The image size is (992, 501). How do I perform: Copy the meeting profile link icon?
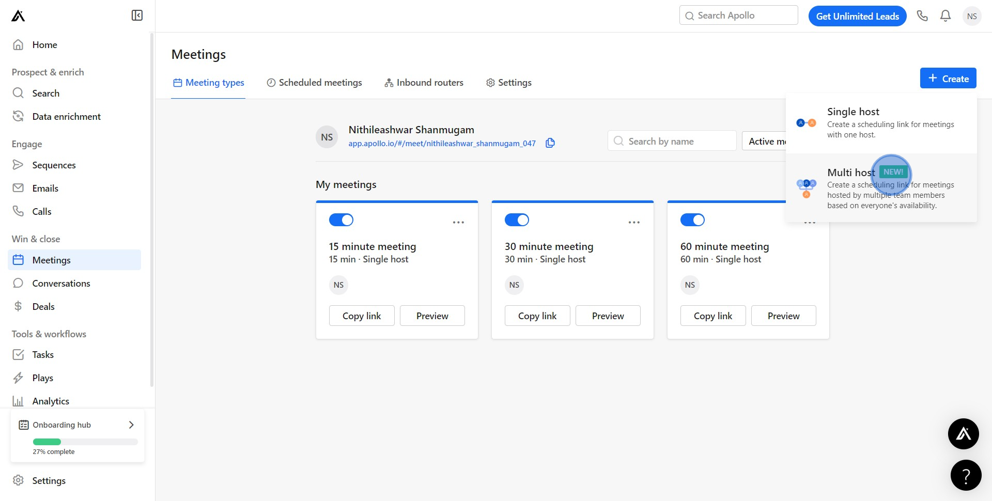point(550,143)
